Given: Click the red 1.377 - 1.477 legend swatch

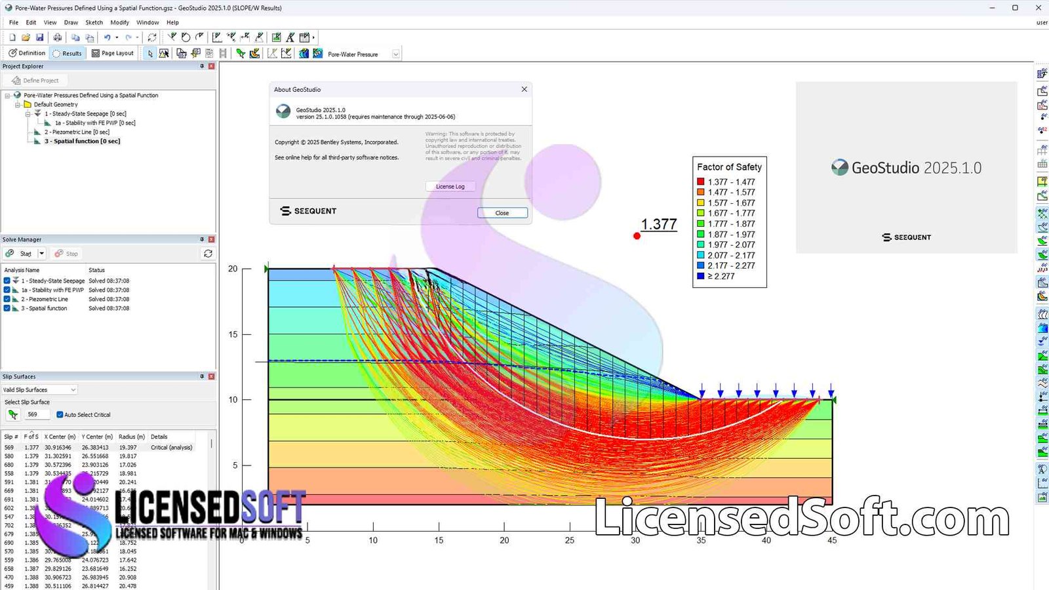Looking at the screenshot, I should tap(700, 182).
